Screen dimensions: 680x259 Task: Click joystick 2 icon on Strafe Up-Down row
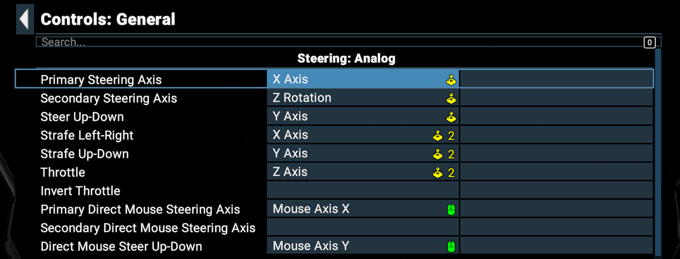[x=444, y=154]
